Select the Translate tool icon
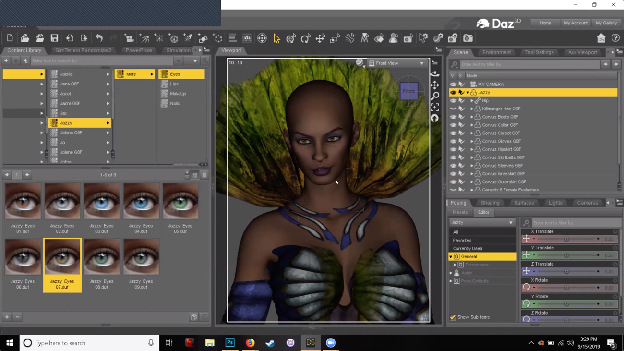Viewport: 624px width, 351px height. coord(320,38)
